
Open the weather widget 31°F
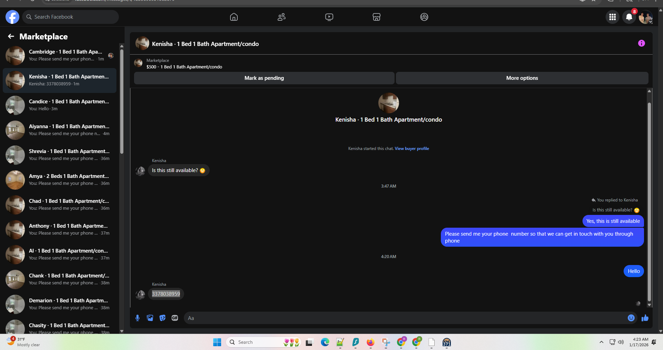[x=23, y=342]
